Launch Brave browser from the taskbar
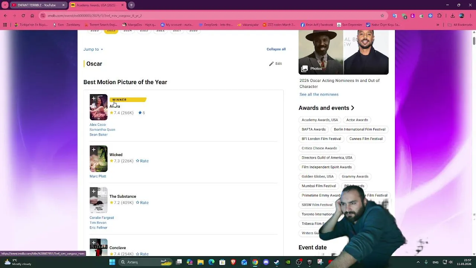Viewport: 476px width, 268px height. click(x=233, y=262)
